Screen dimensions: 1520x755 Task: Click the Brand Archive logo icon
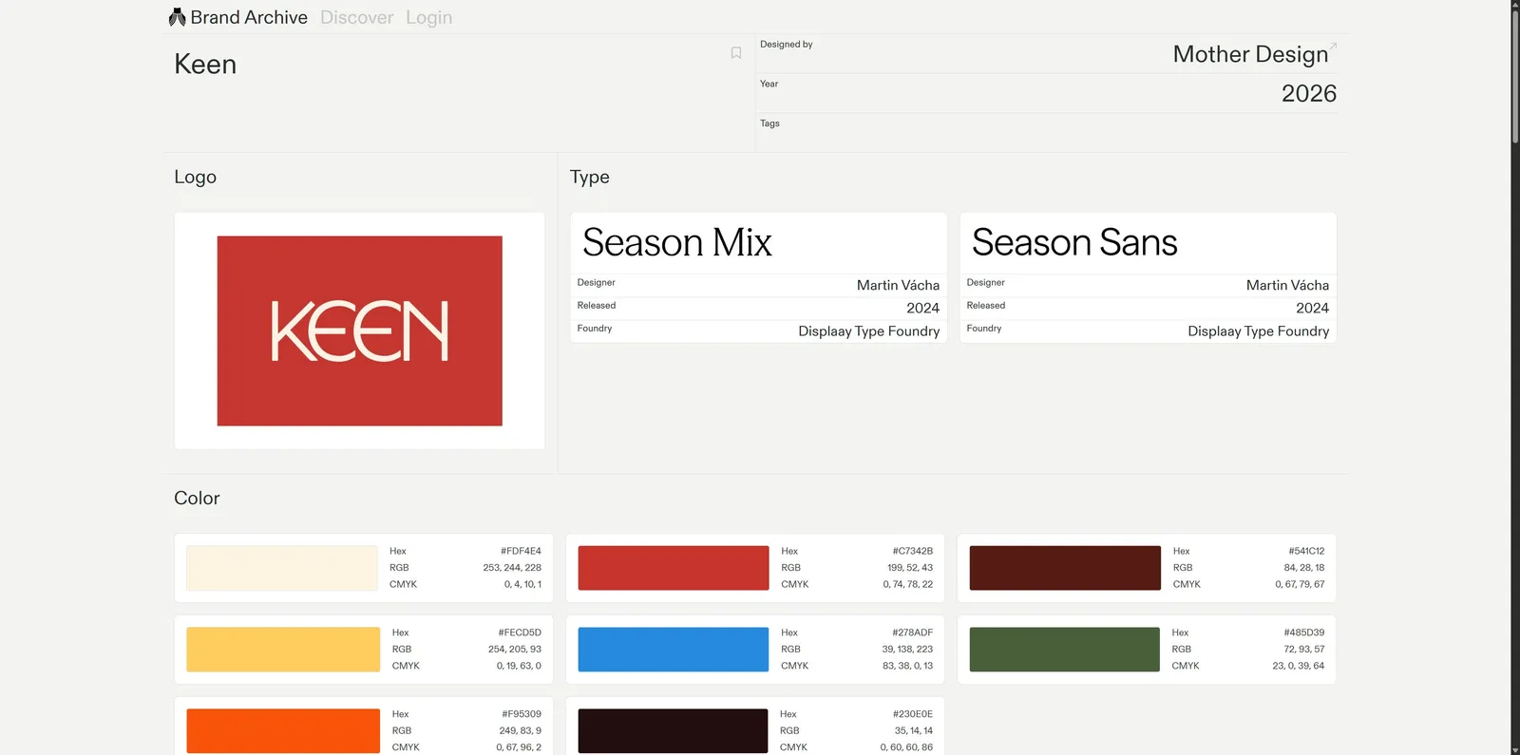coord(177,17)
